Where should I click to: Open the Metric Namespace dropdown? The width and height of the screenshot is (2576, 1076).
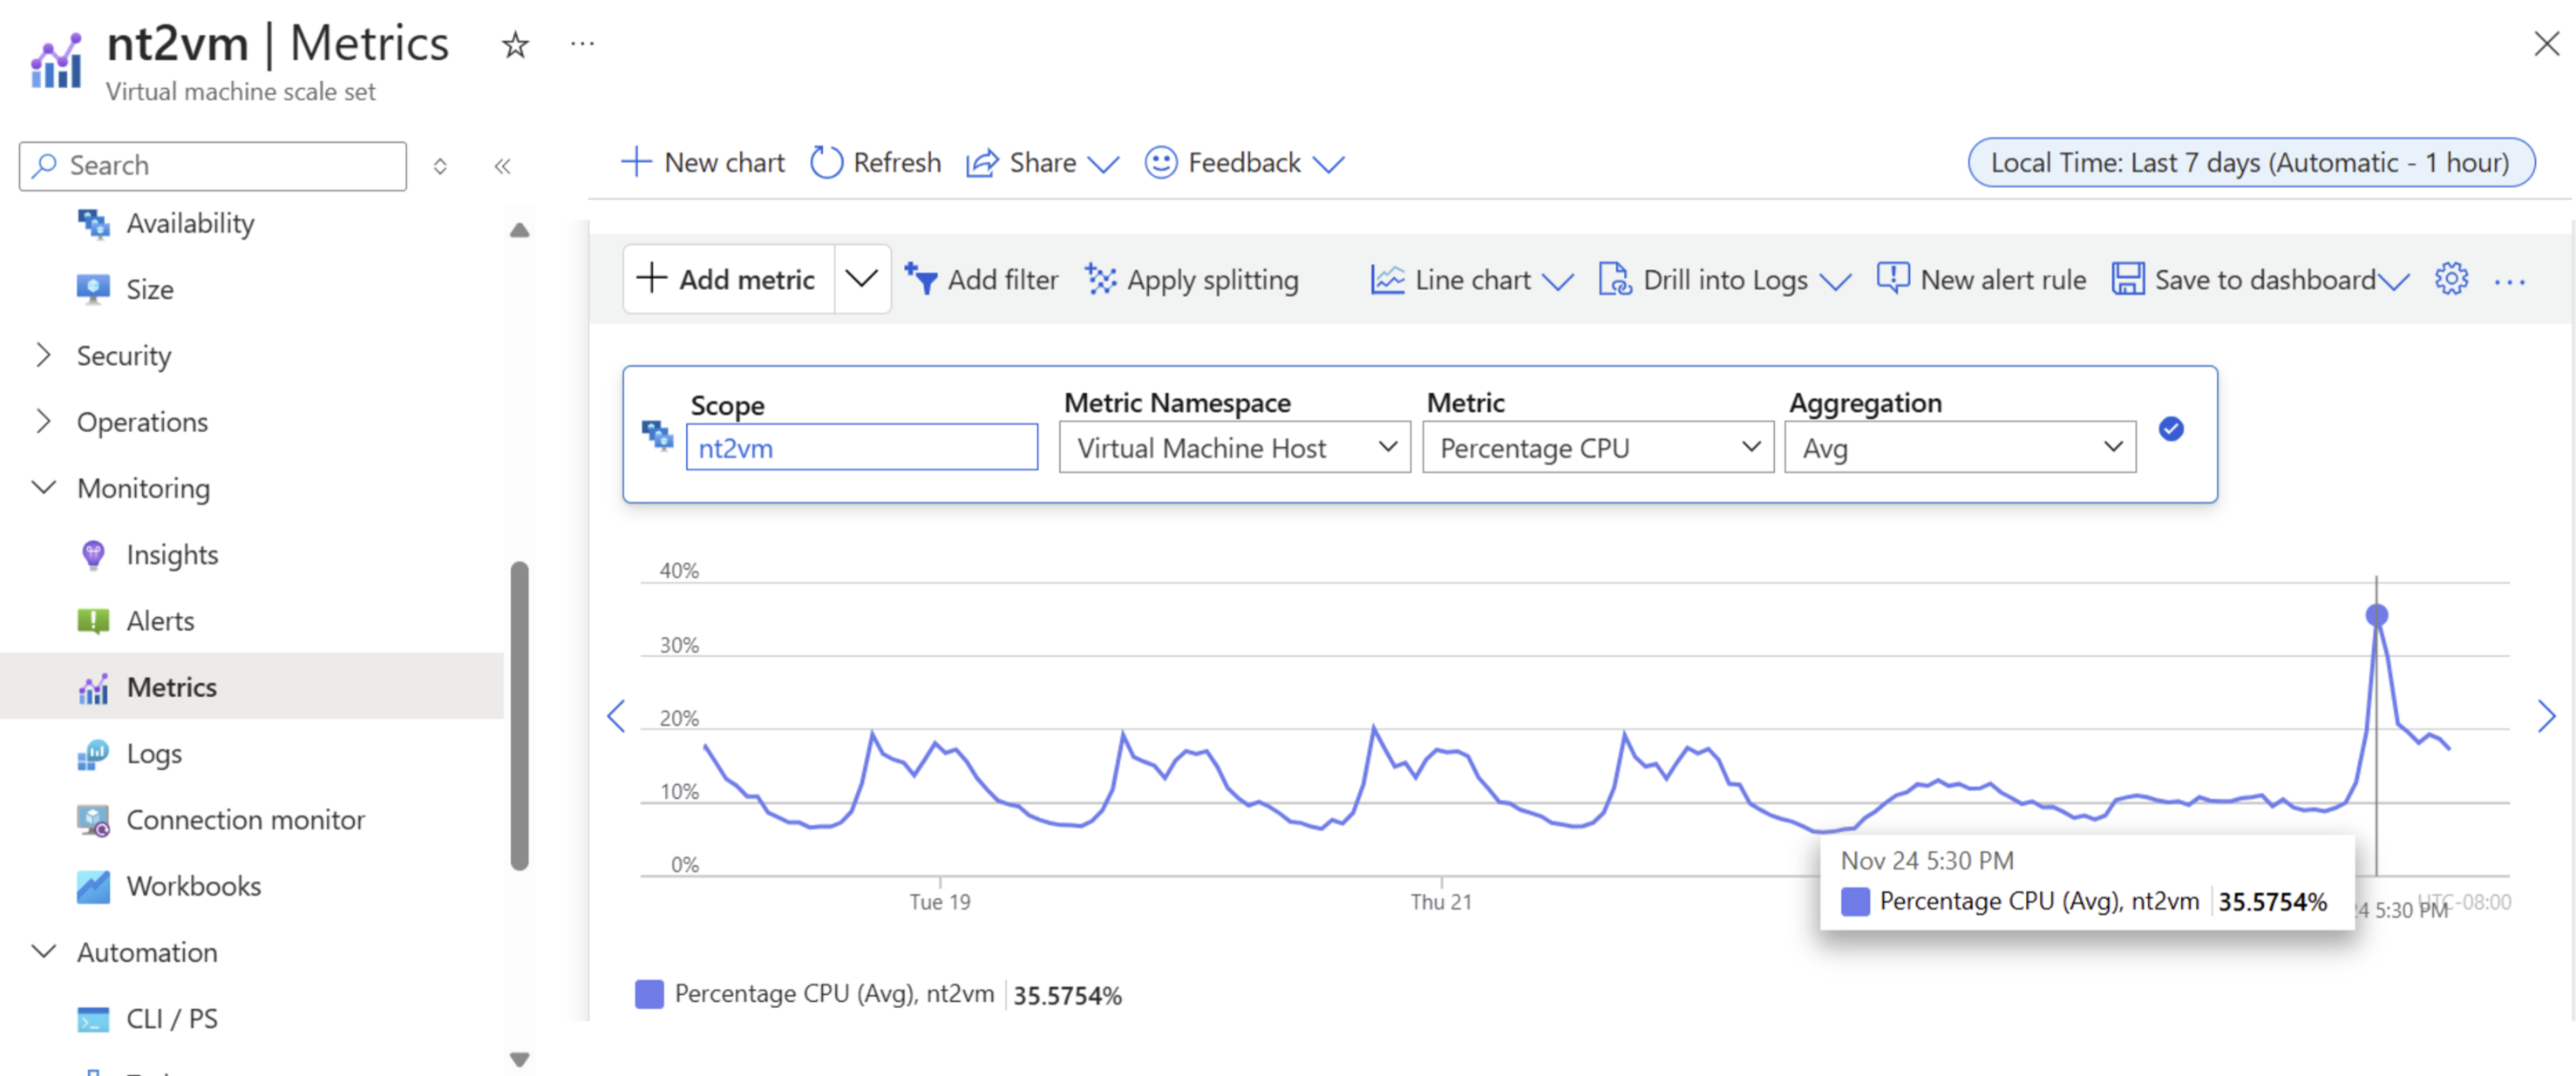click(1235, 448)
